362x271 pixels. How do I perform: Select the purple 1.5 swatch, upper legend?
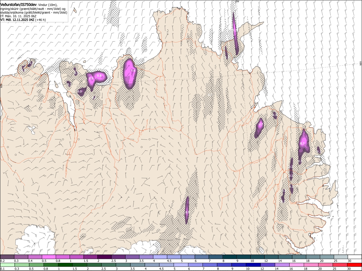(90, 257)
